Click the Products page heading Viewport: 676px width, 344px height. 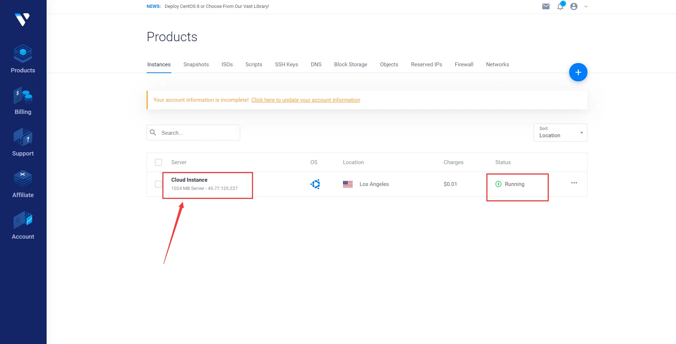[x=172, y=37]
